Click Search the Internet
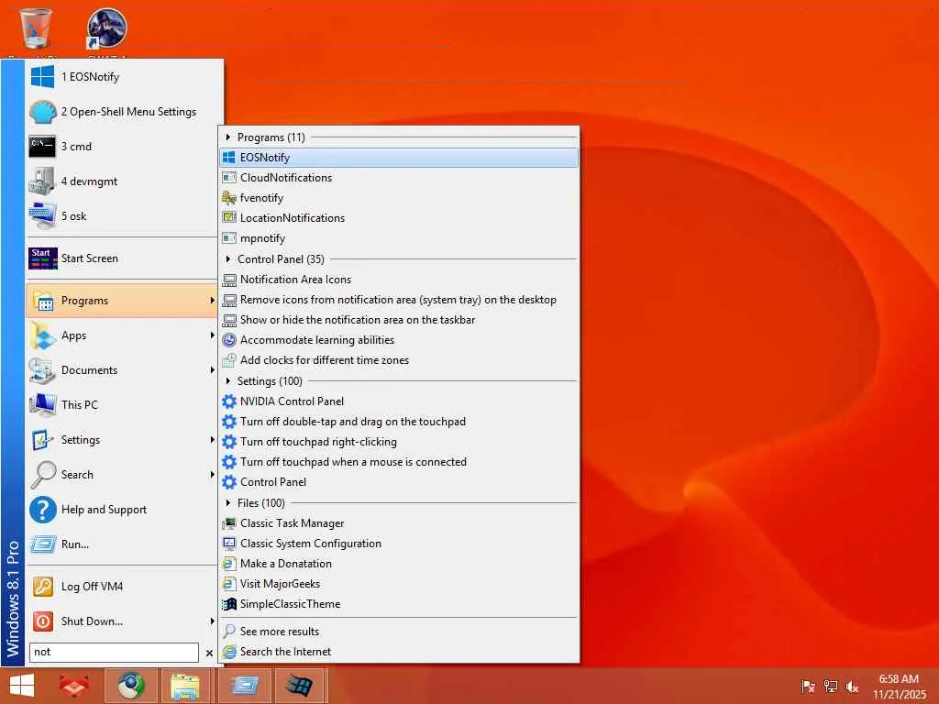Viewport: 939px width, 704px height. click(400, 652)
